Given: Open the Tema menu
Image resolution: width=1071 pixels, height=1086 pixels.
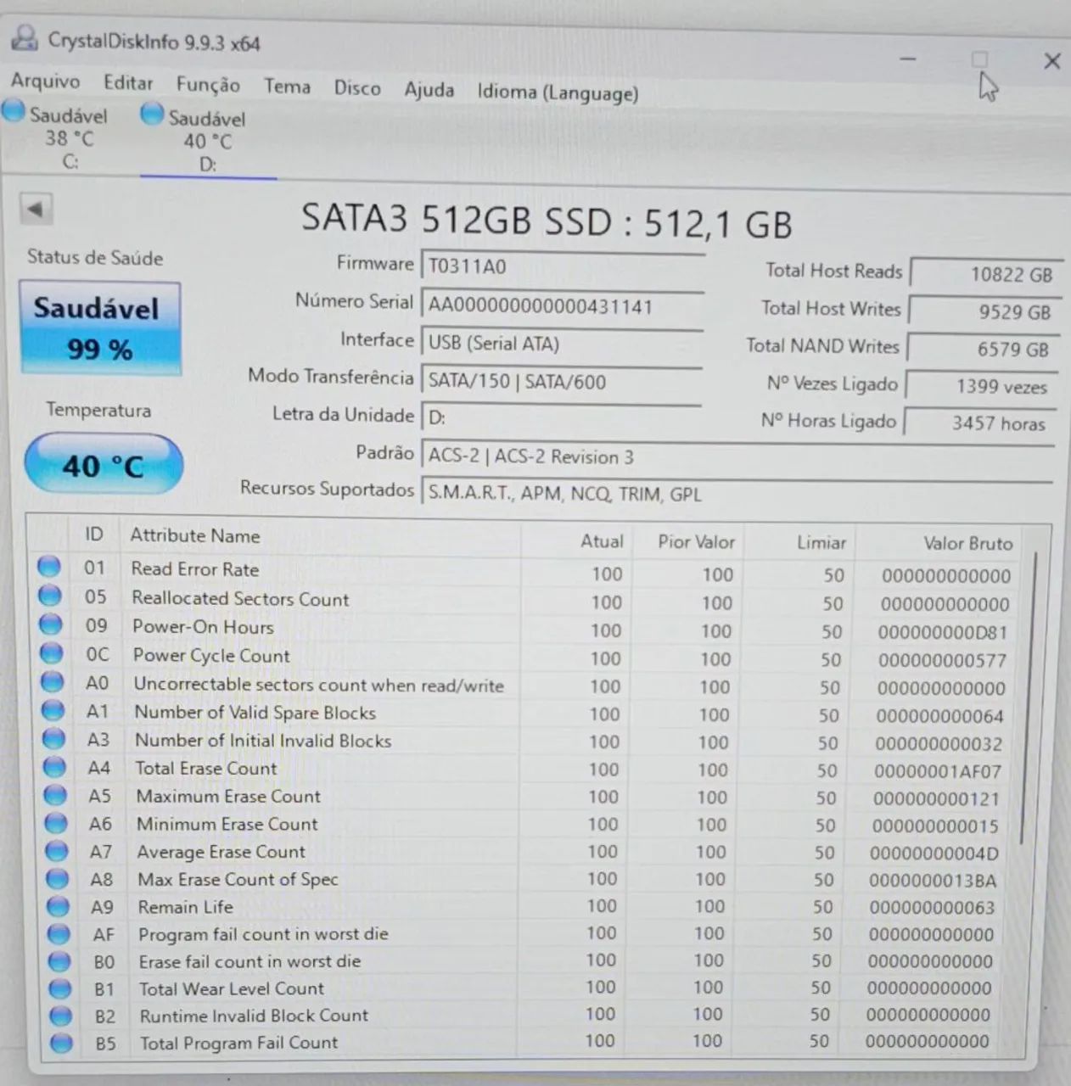Looking at the screenshot, I should 287,87.
